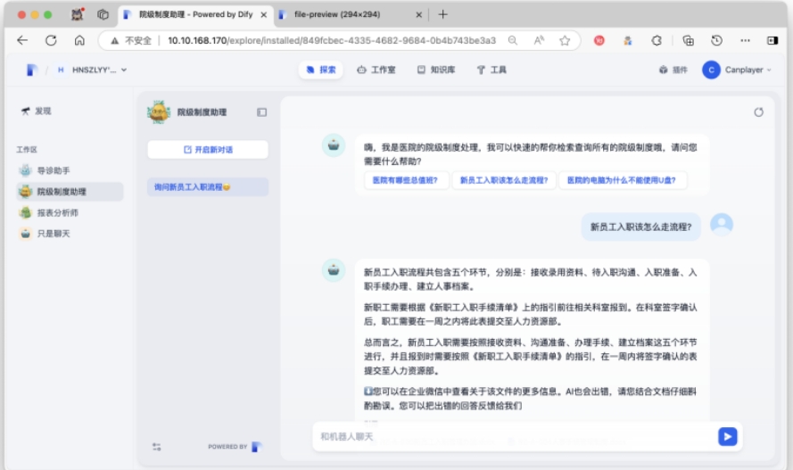The width and height of the screenshot is (793, 470).
Task: Select 导诊助手 app in workspace list
Action: (x=70, y=170)
